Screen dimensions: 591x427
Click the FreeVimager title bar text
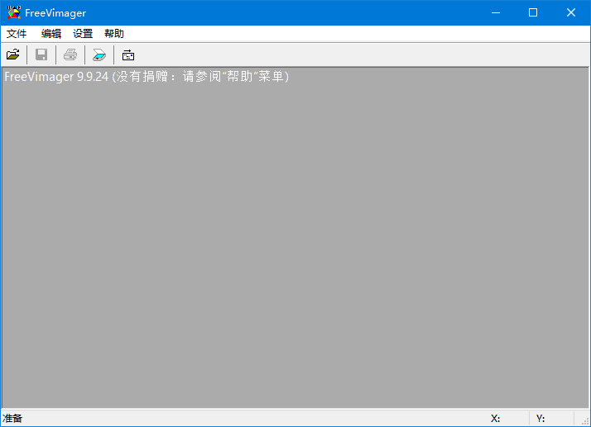tap(55, 12)
